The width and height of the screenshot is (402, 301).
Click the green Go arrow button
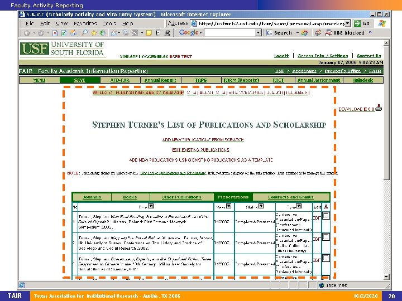357,23
